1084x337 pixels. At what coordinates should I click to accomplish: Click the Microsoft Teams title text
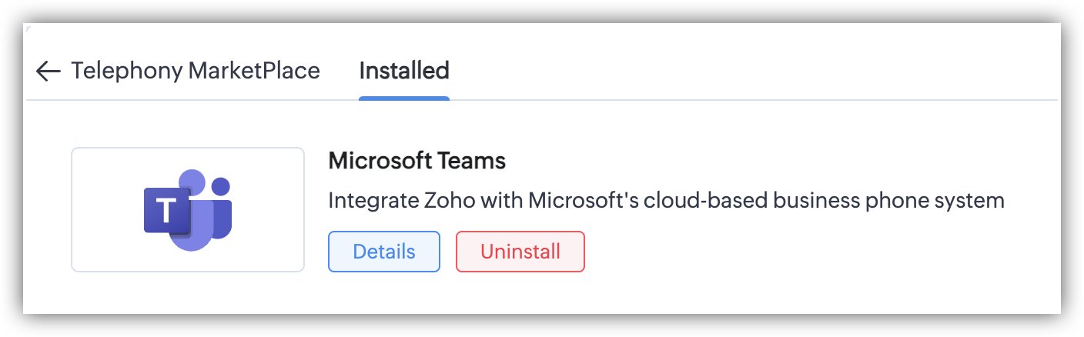coord(417,161)
